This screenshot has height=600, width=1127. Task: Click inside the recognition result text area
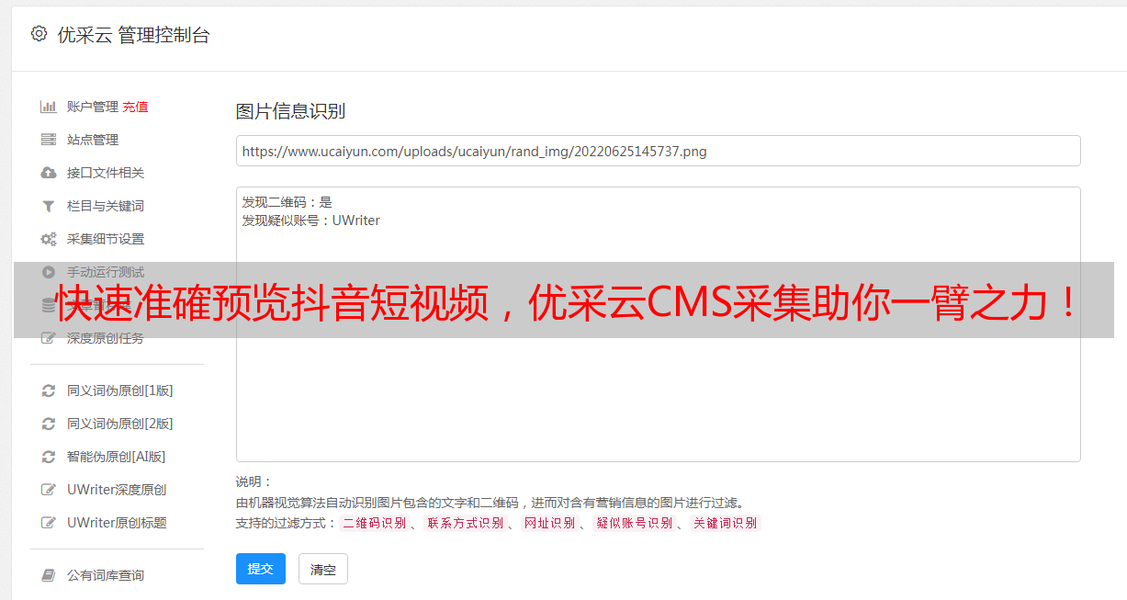pos(658,324)
